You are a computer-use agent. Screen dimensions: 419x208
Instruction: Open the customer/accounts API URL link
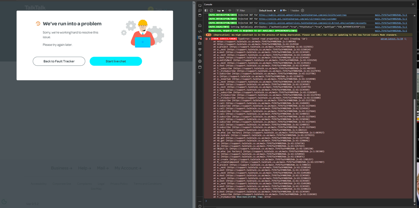point(313,23)
